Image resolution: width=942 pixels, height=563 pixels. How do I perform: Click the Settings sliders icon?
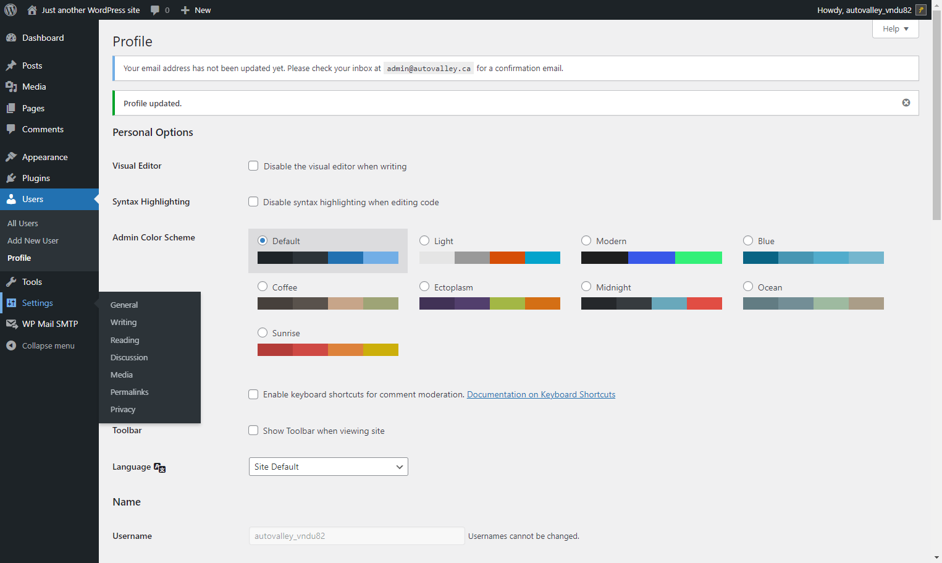[x=11, y=303]
